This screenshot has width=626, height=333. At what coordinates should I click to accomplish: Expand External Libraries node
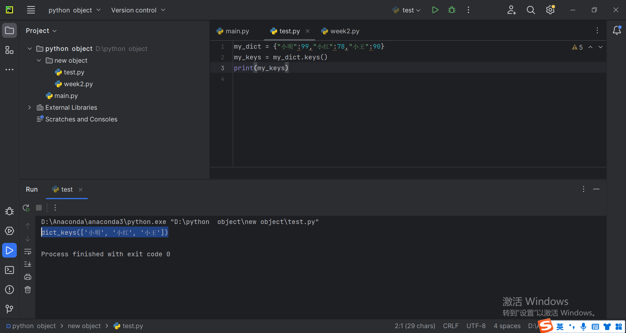tap(30, 107)
